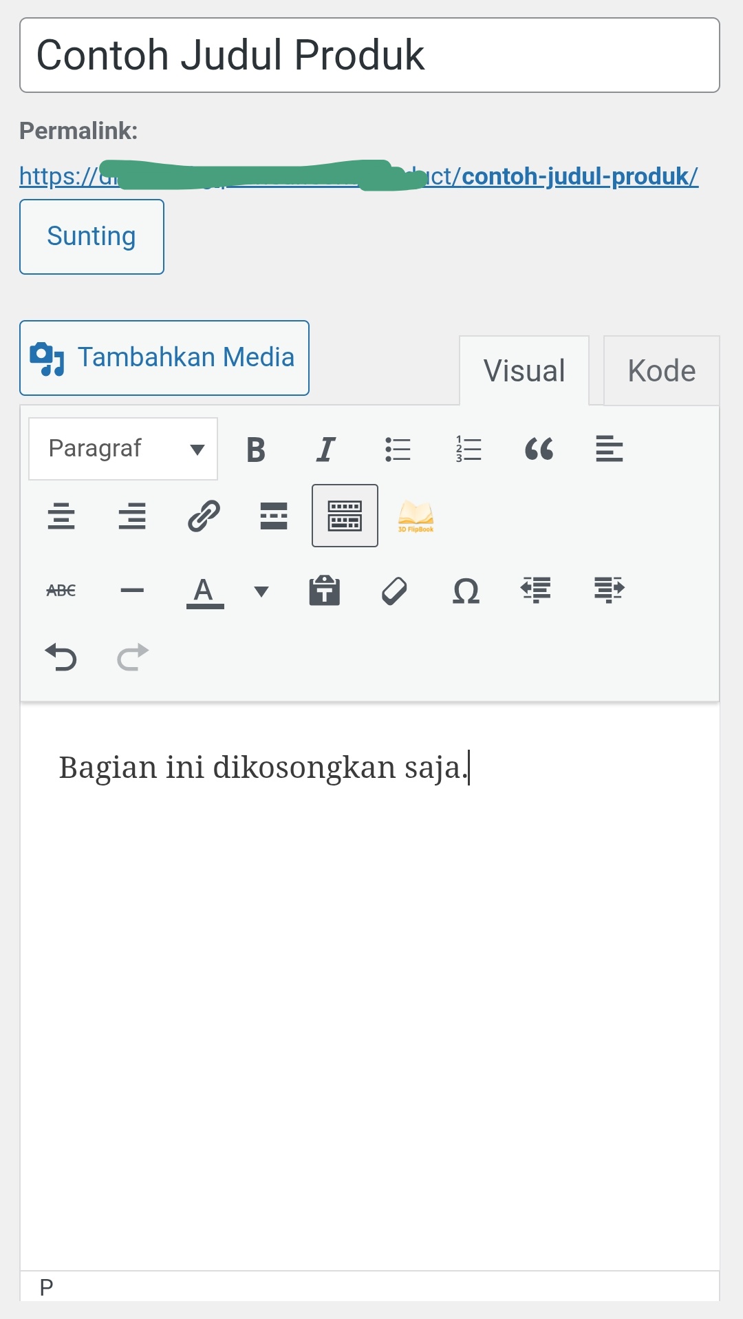Toggle bold formatting in the editor
This screenshot has height=1319, width=743.
pyautogui.click(x=256, y=450)
